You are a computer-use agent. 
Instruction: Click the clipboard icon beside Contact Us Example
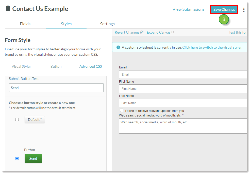(8, 8)
